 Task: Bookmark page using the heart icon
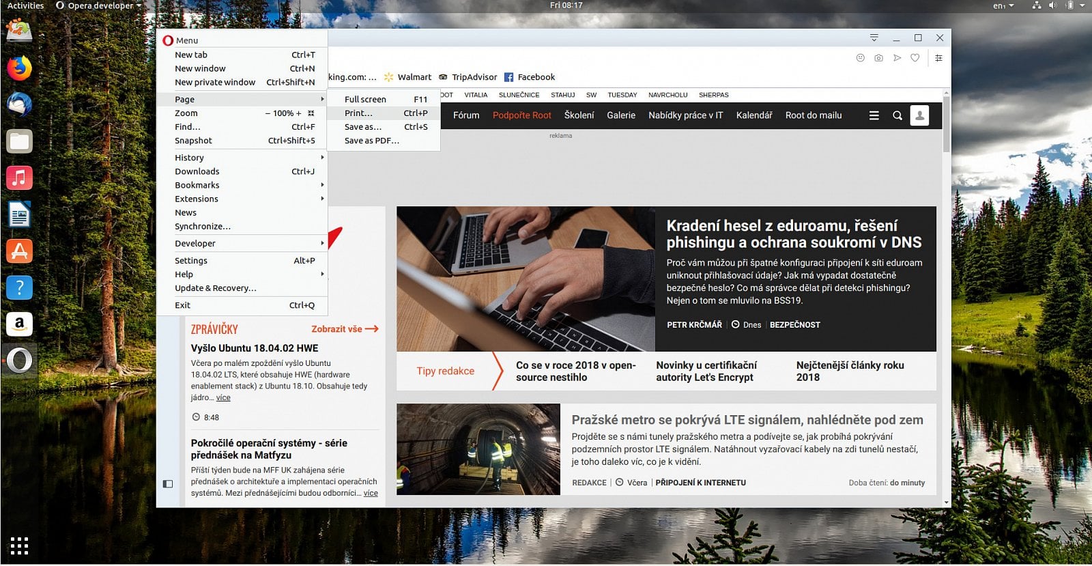click(915, 58)
